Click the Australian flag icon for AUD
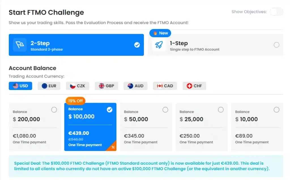Screen dimensions: 290x180 [x=131, y=86]
